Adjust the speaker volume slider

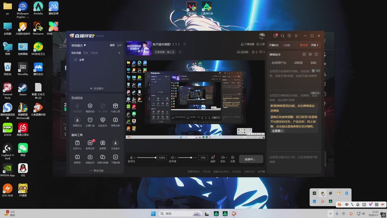coord(188,157)
